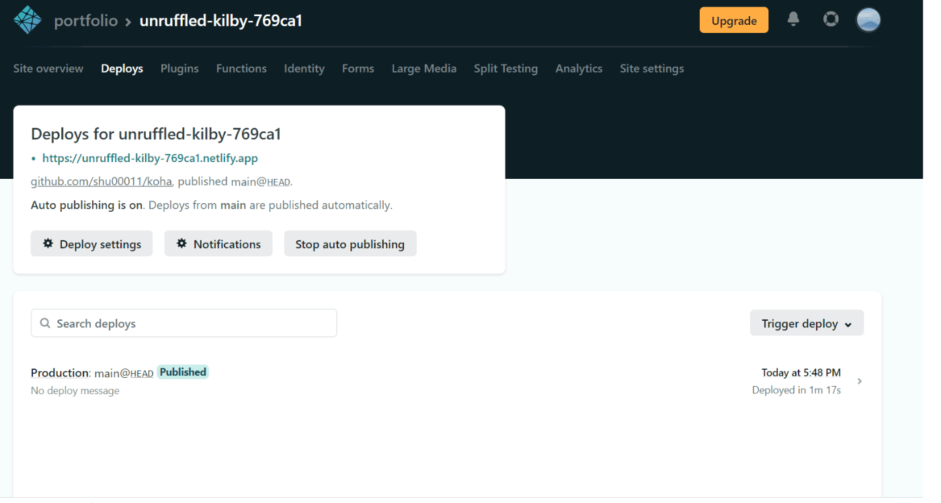Click the HEAD link in published info
941x503 pixels.
point(278,182)
